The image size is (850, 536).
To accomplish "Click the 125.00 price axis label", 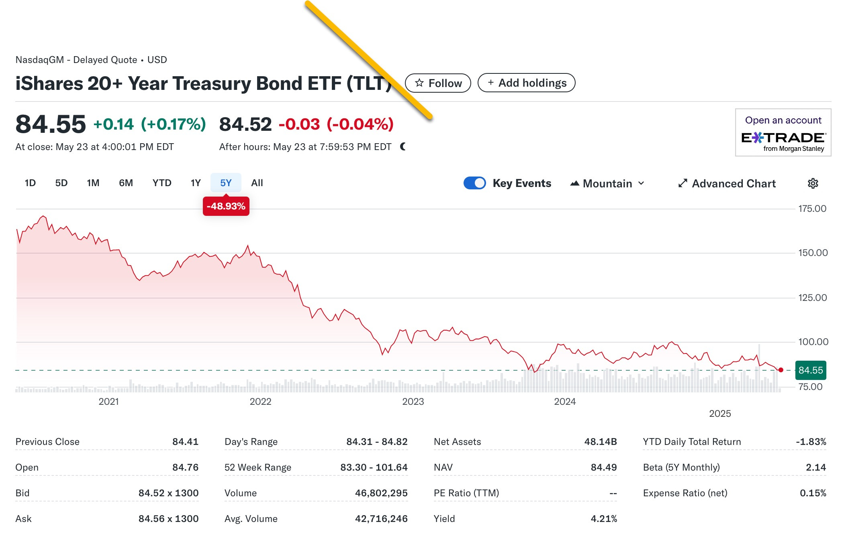I will click(x=813, y=298).
